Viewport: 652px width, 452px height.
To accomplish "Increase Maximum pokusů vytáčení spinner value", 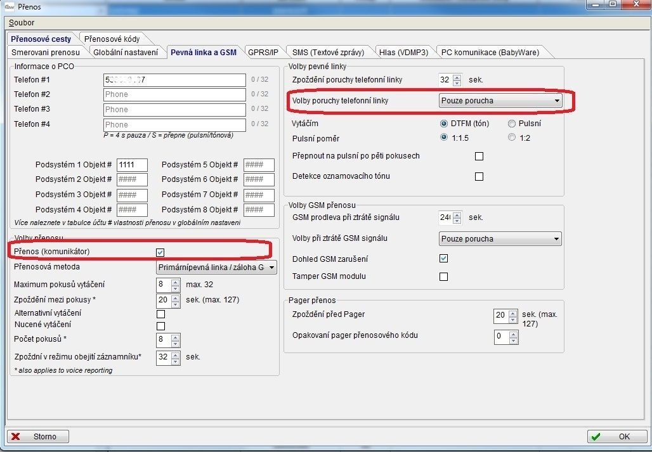I will 176,281.
